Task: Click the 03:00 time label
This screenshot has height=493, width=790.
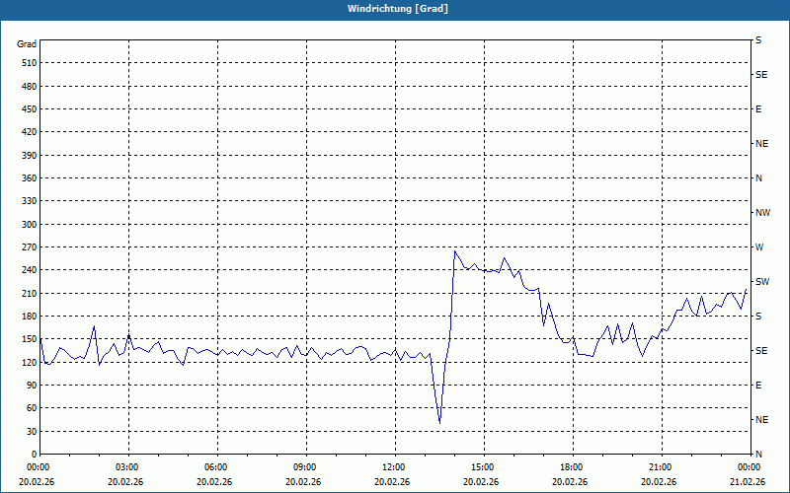Action: (x=128, y=467)
